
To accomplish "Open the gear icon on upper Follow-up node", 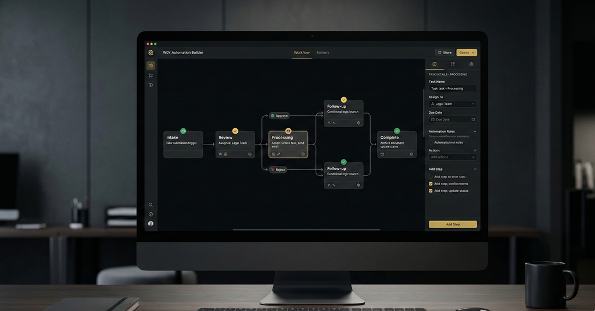I will tap(359, 123).
